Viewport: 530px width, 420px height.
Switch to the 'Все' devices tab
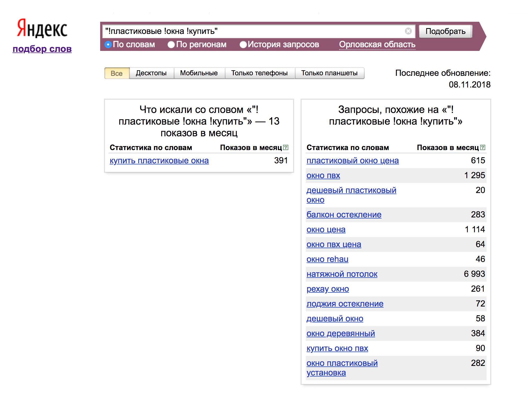pos(117,73)
